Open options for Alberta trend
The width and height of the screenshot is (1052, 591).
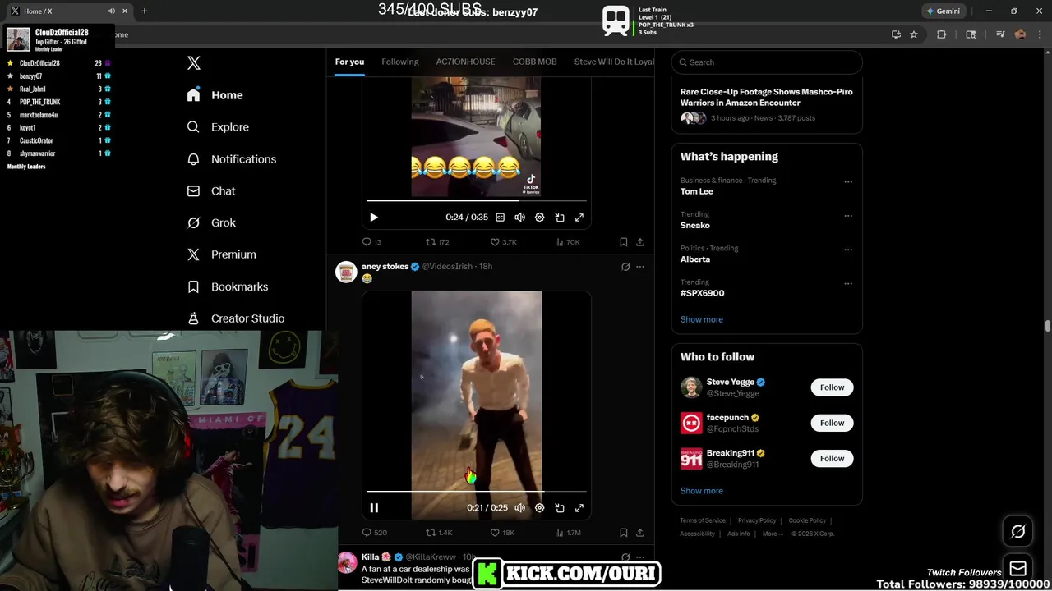848,250
